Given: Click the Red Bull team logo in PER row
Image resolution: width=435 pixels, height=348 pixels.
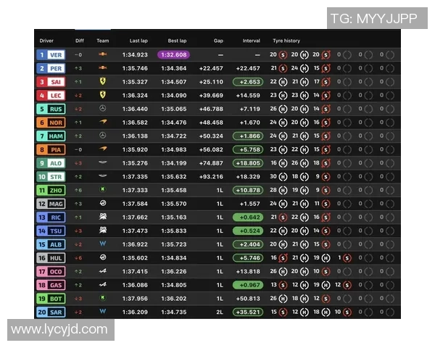Looking at the screenshot, I should (x=103, y=67).
